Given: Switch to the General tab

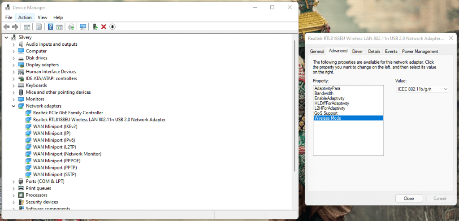Looking at the screenshot, I should click(x=317, y=51).
